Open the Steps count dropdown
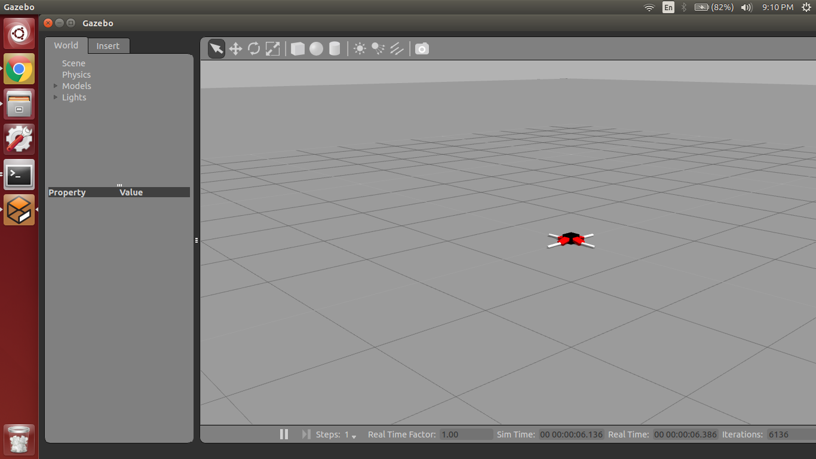This screenshot has height=459, width=816. point(350,435)
